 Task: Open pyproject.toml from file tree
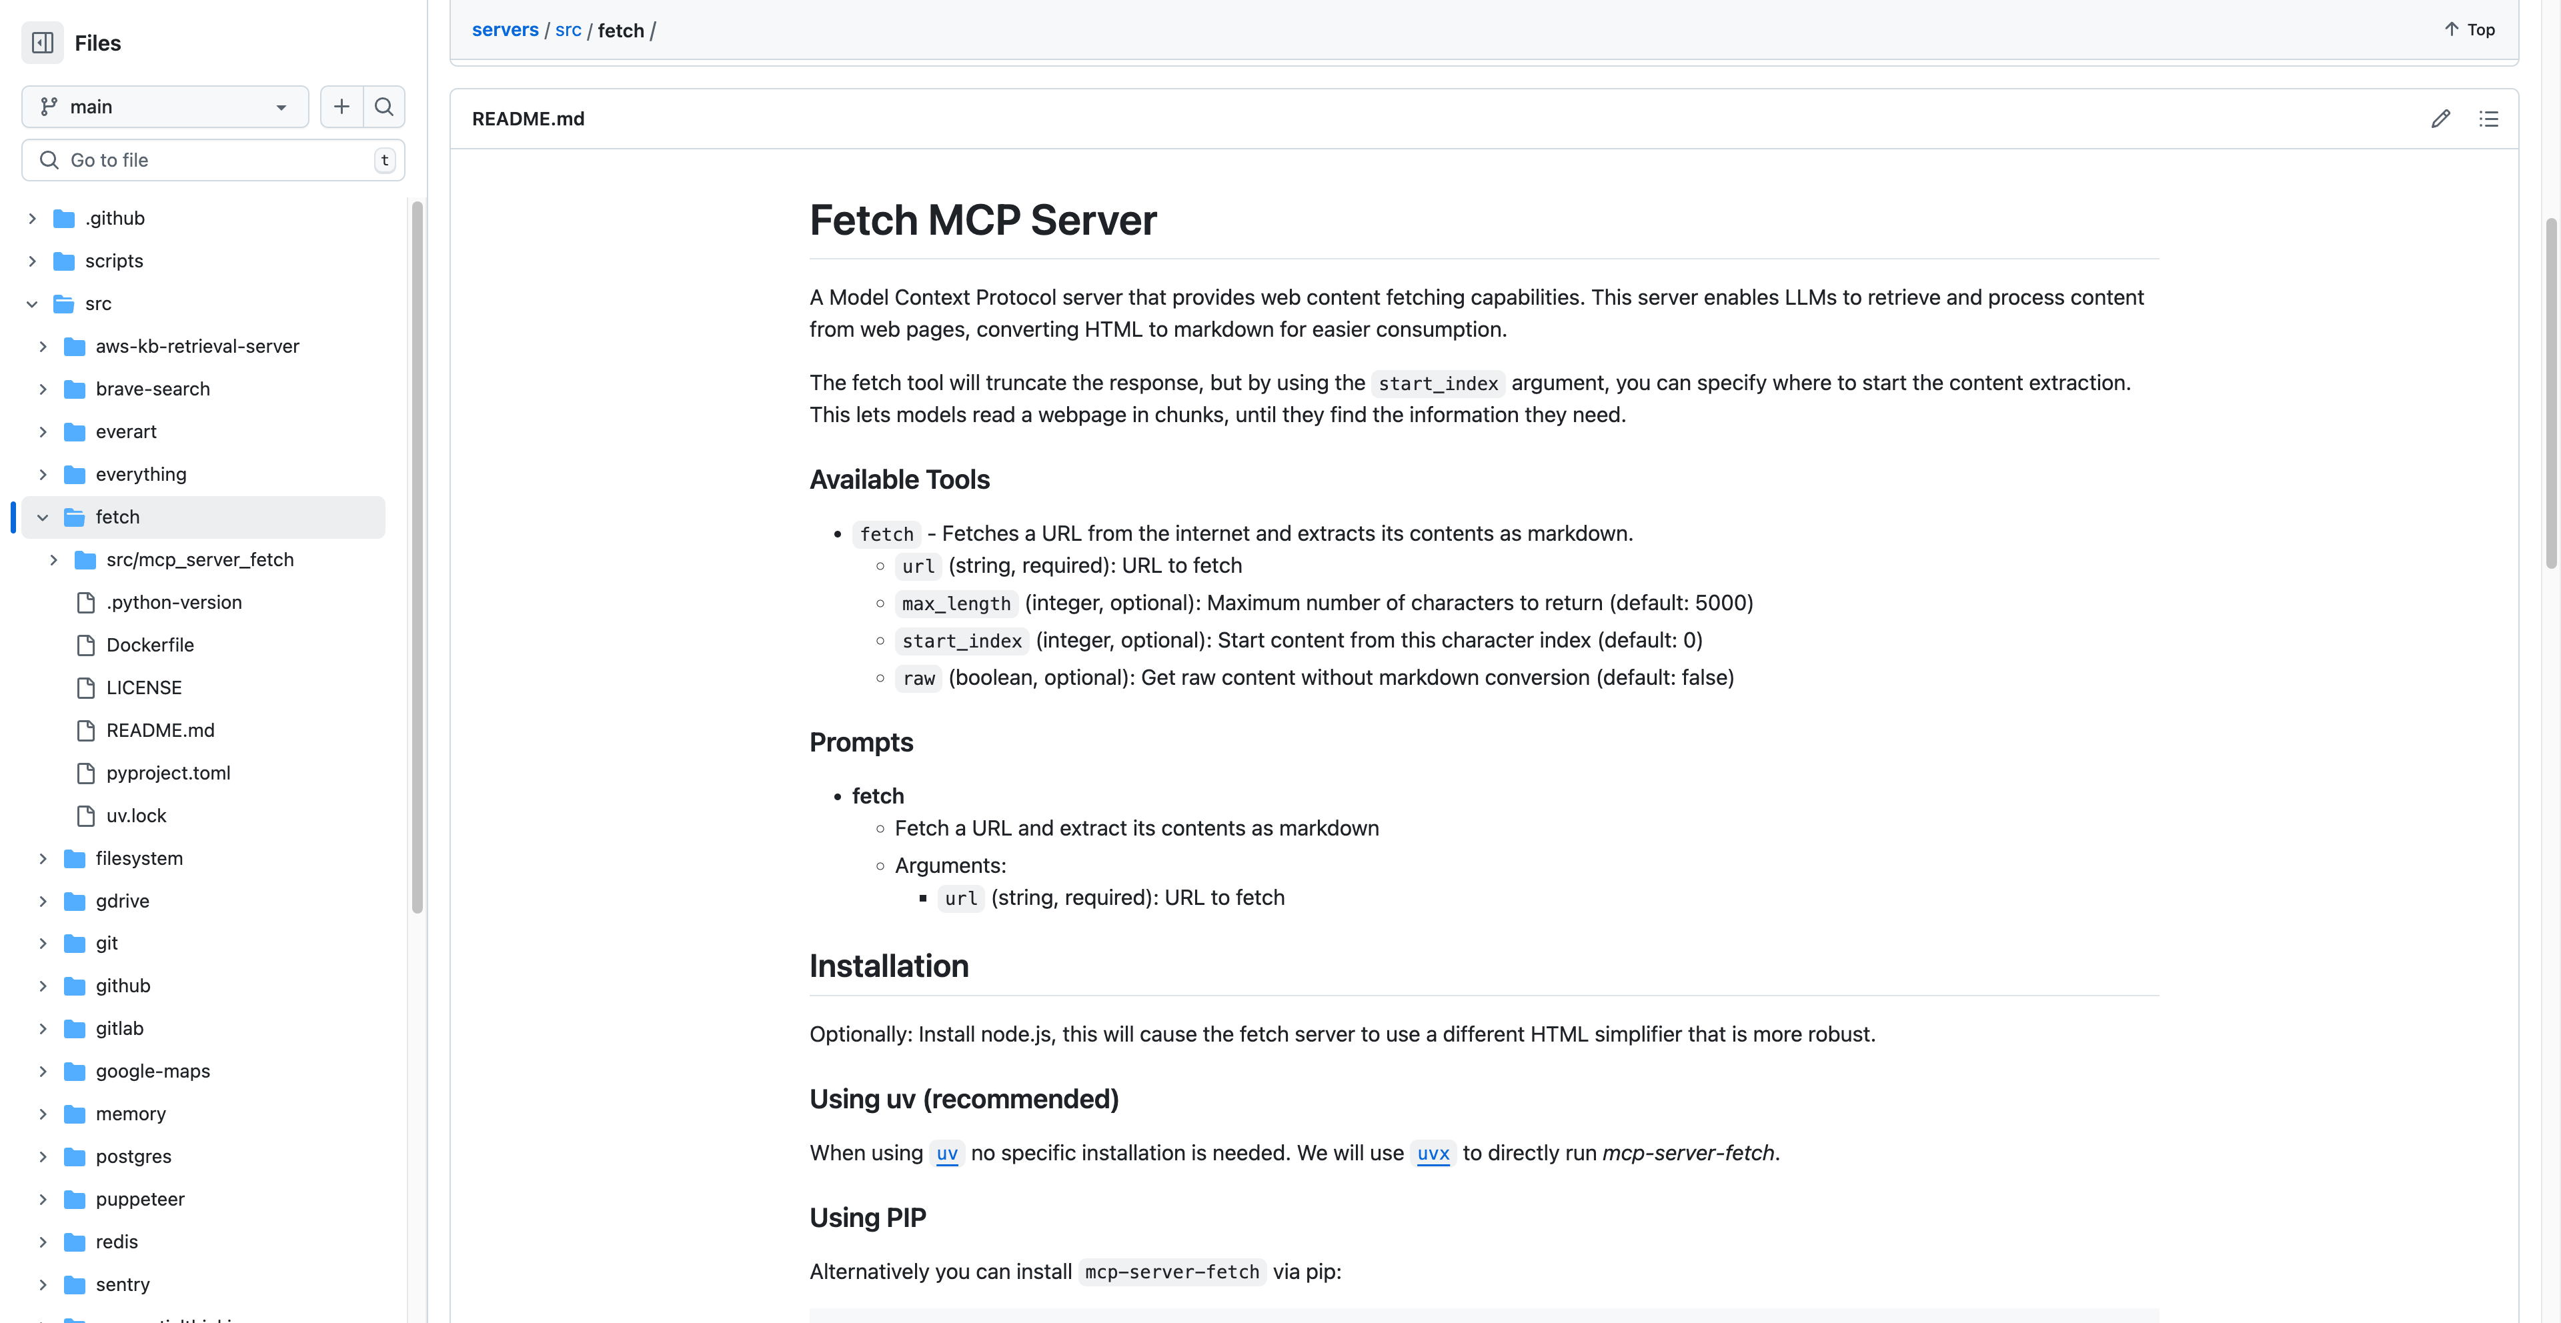168,772
